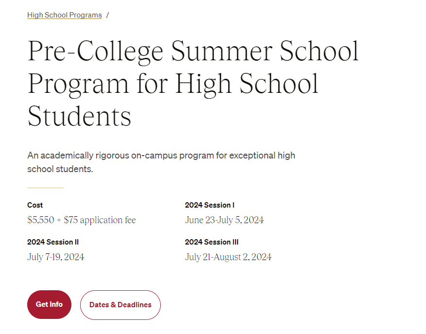Click the $5,550 cost amount

click(41, 220)
